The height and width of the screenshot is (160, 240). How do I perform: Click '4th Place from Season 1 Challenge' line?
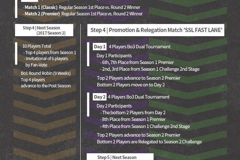pyautogui.click(x=146, y=126)
